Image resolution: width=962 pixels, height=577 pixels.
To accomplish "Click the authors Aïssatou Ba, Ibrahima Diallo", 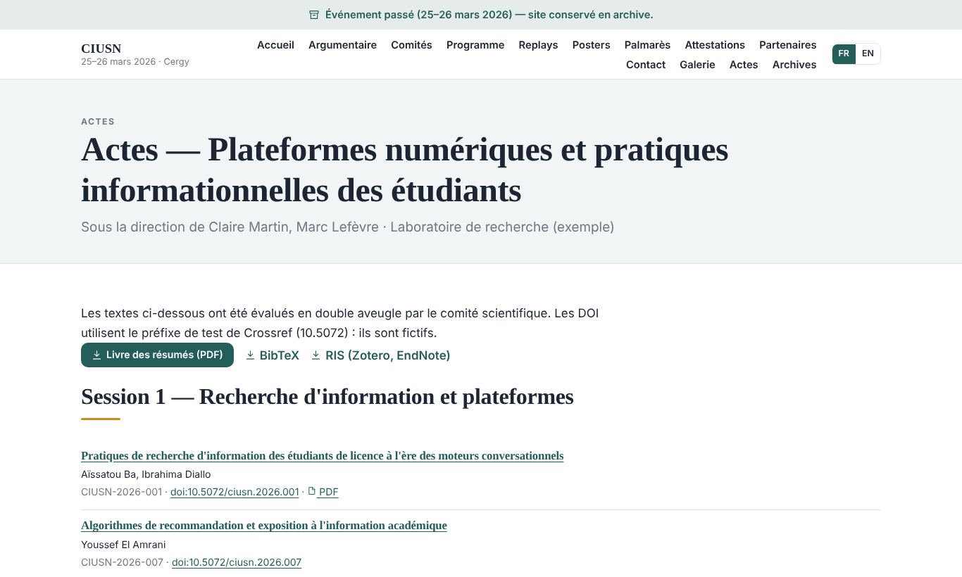I will (146, 474).
